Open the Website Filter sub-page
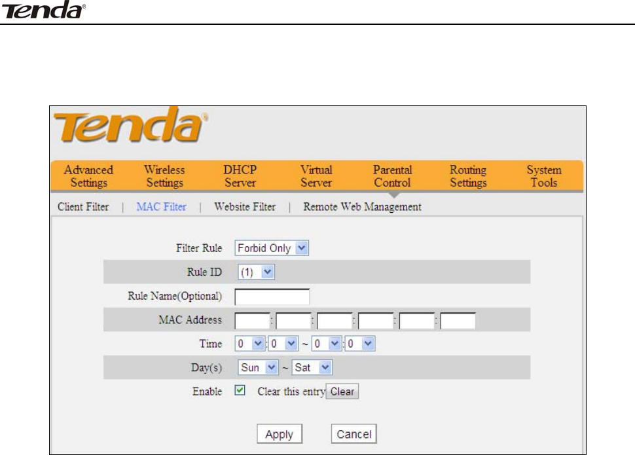 245,207
